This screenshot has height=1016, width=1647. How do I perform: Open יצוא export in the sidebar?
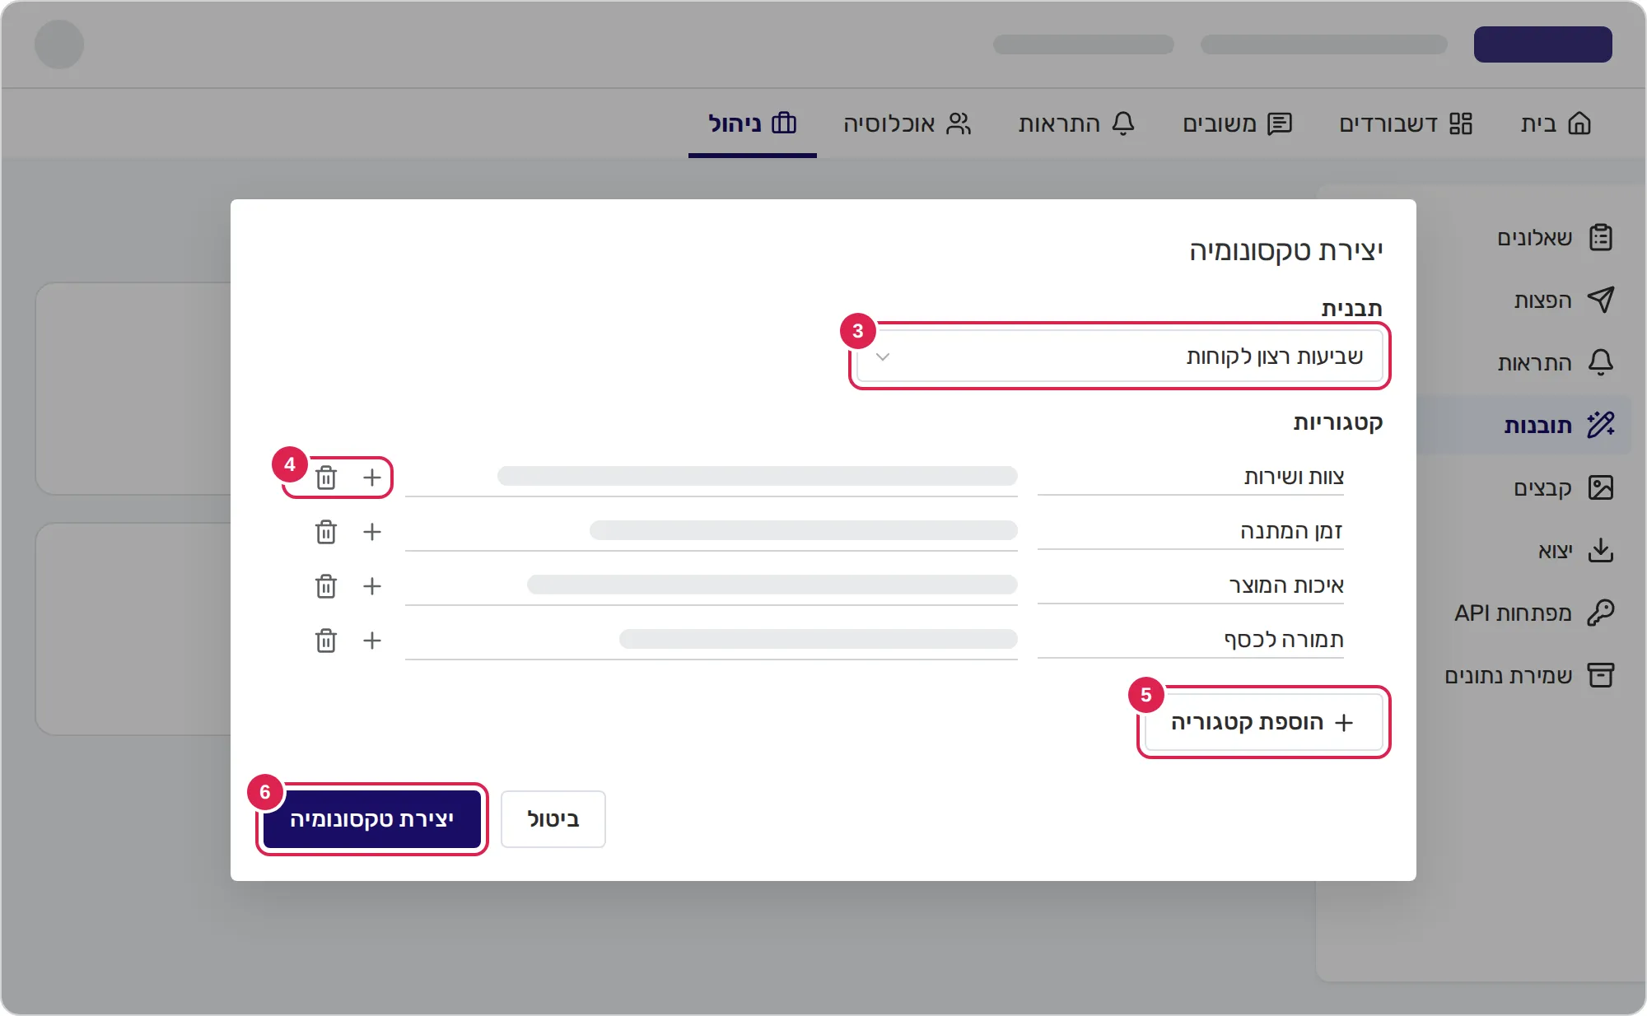pos(1576,551)
